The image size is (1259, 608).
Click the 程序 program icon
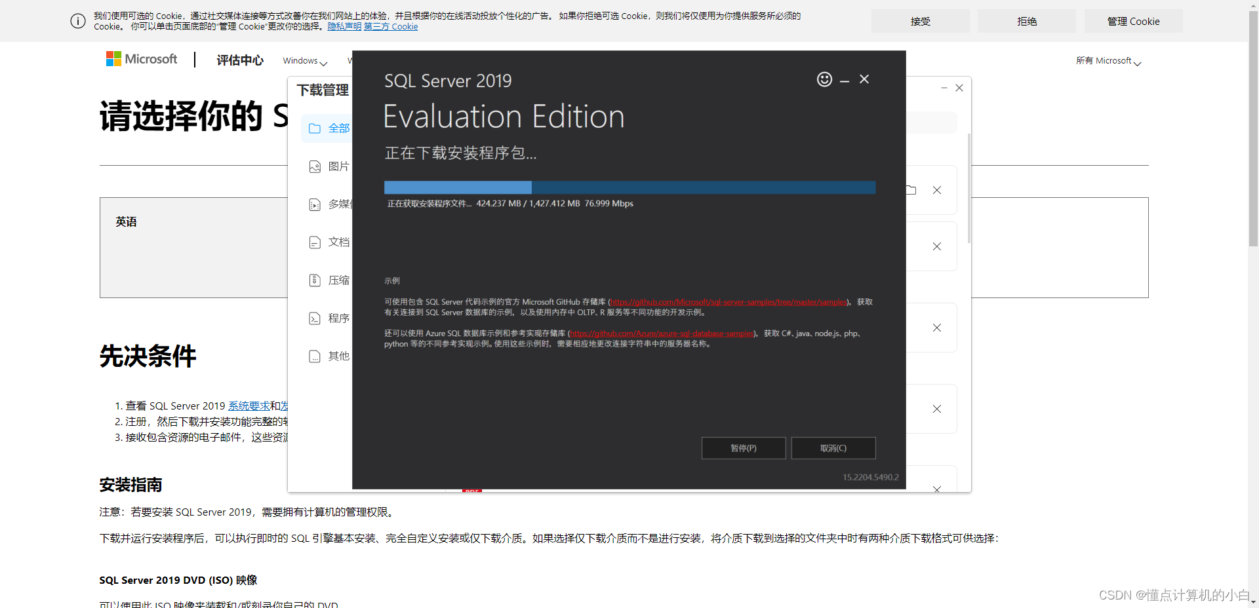(315, 318)
